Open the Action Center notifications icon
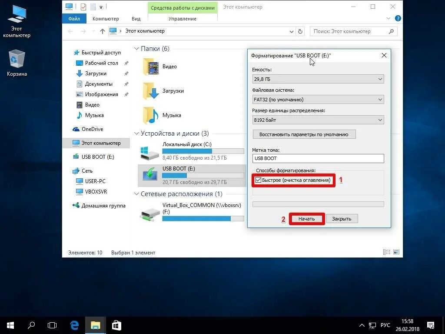Image resolution: width=445 pixels, height=334 pixels. [431, 325]
